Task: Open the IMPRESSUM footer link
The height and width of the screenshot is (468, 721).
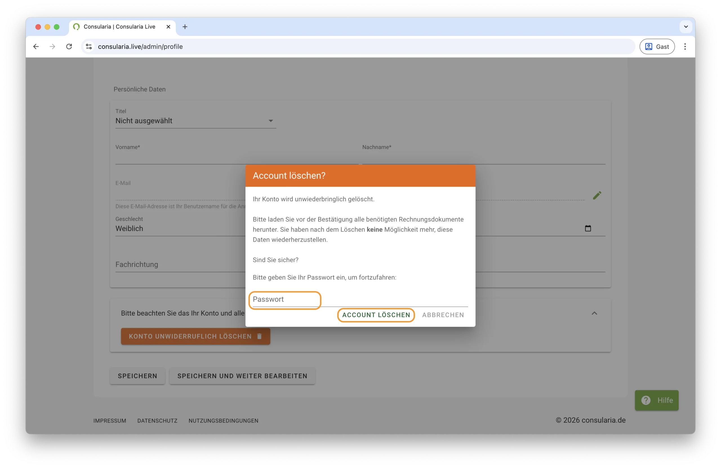Action: tap(110, 421)
